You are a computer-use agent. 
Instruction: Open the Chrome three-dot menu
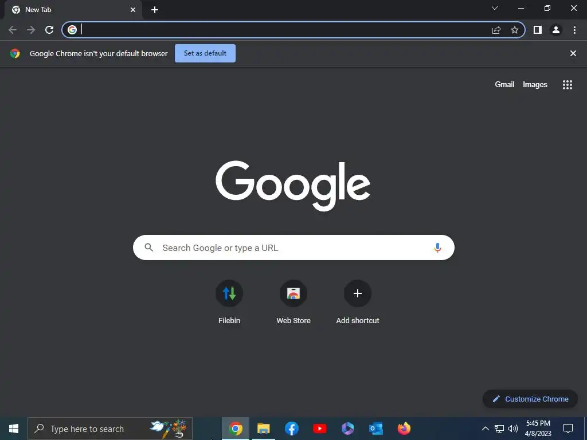(x=574, y=30)
